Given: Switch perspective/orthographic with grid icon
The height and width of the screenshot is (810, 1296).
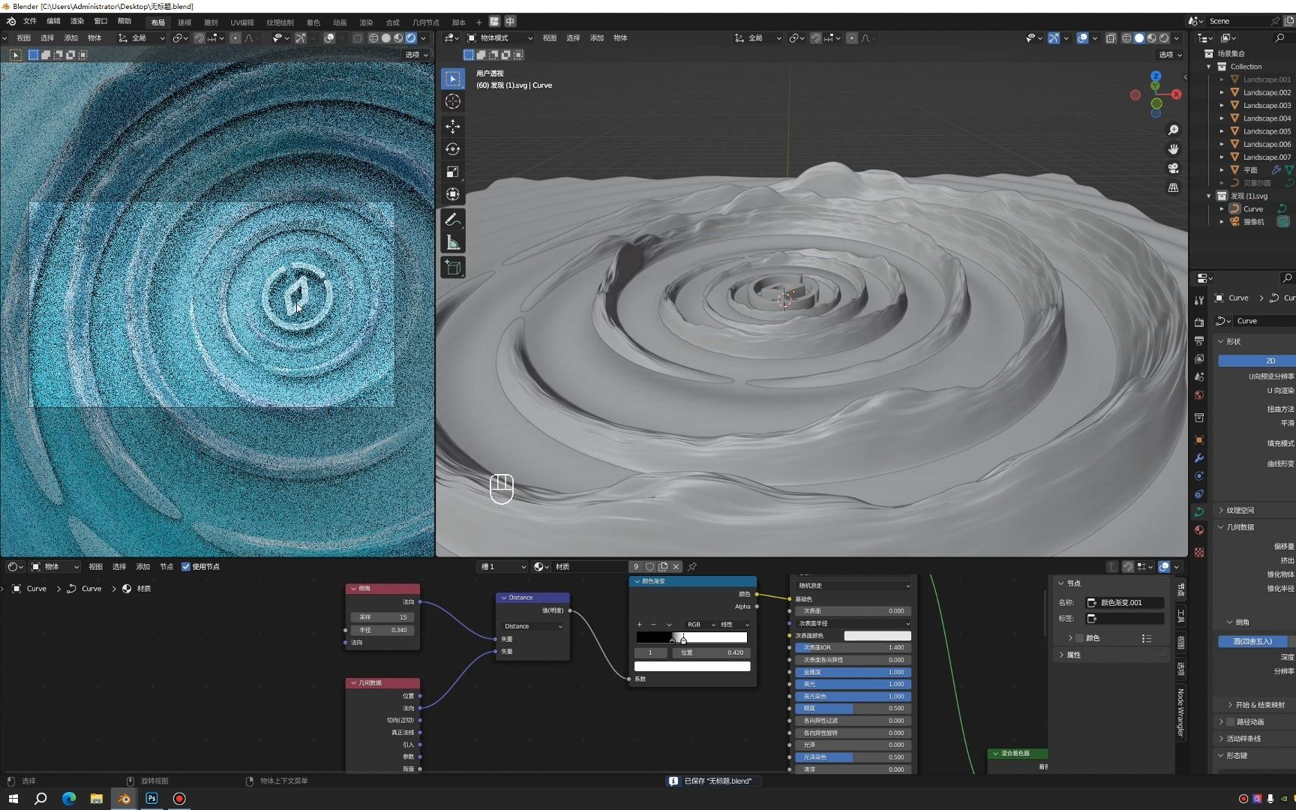Looking at the screenshot, I should 1174,187.
